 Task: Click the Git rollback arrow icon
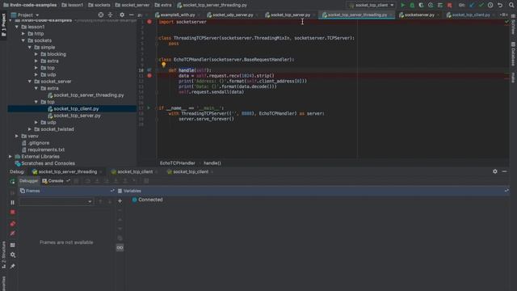click(500, 5)
